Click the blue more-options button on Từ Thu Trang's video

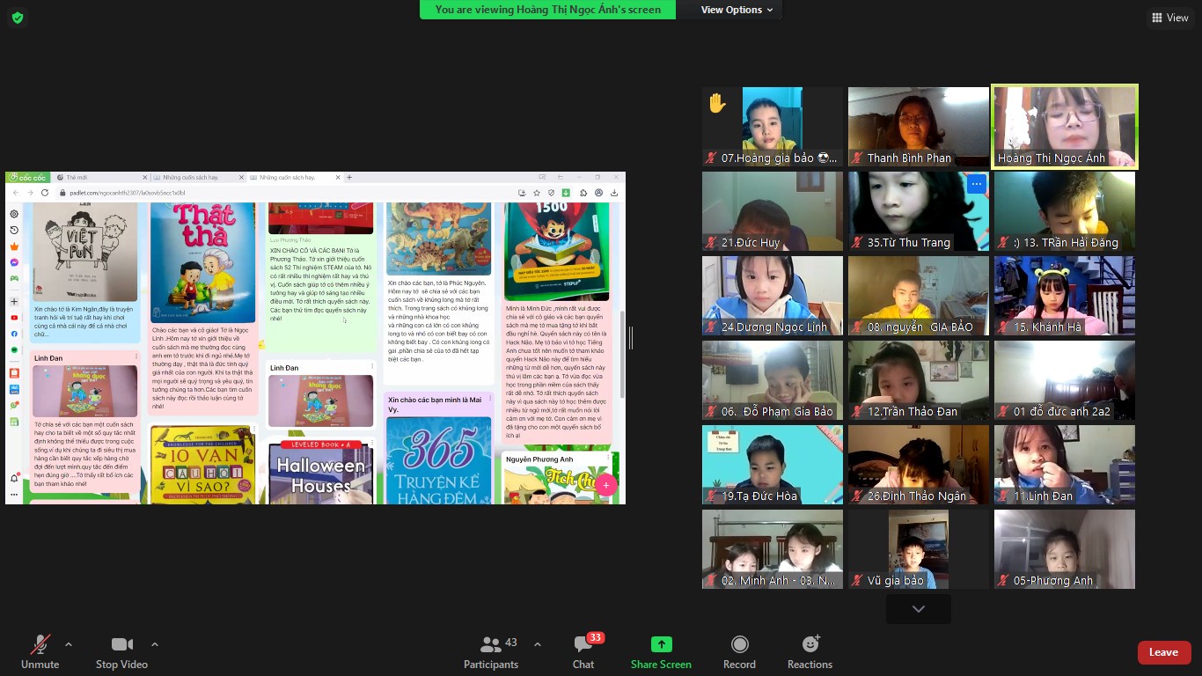coord(976,185)
